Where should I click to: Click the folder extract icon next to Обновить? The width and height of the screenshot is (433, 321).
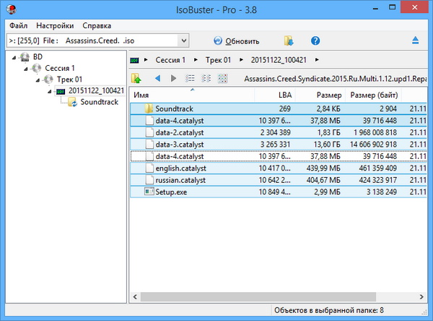point(289,40)
